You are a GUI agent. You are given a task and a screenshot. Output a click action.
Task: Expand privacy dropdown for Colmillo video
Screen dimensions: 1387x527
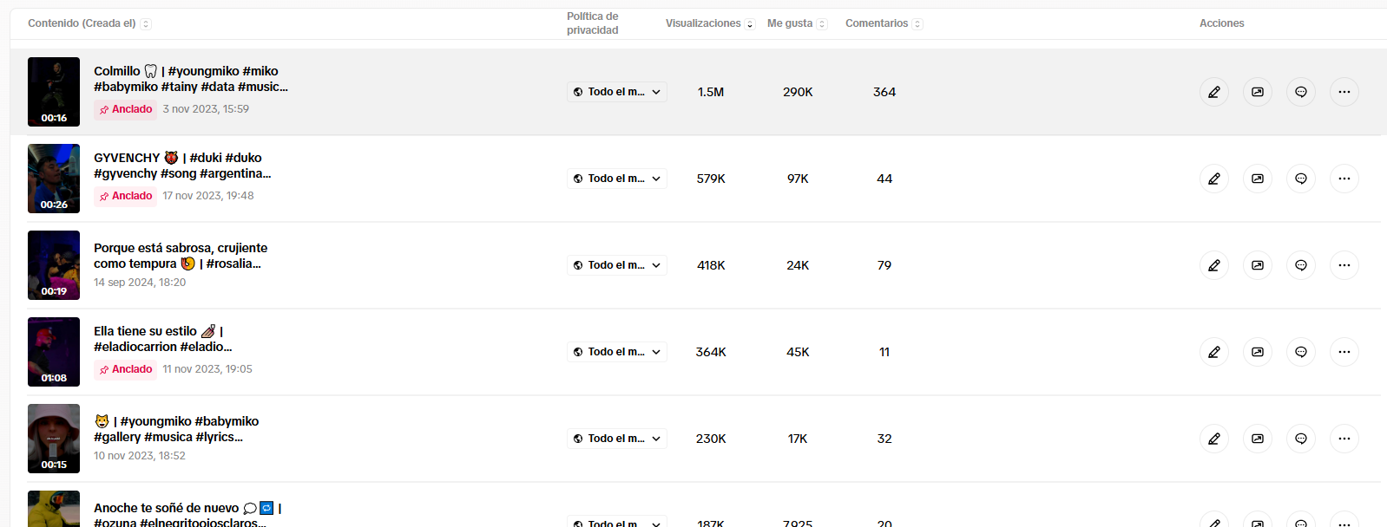(x=617, y=92)
